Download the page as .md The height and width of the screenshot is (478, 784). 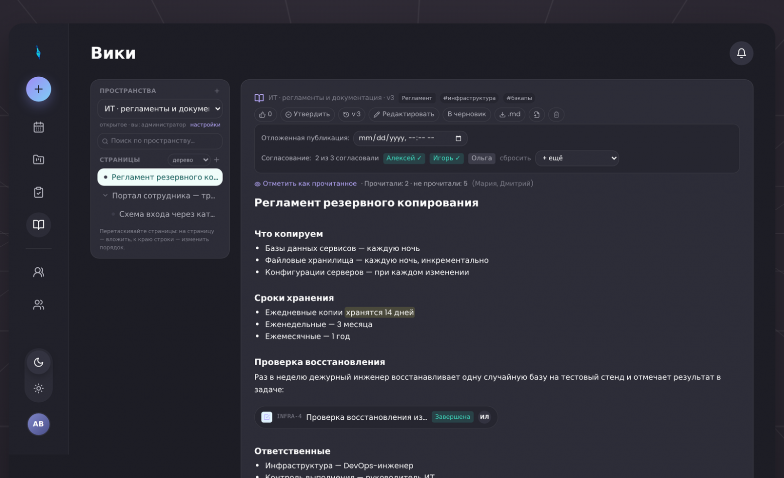tap(510, 114)
